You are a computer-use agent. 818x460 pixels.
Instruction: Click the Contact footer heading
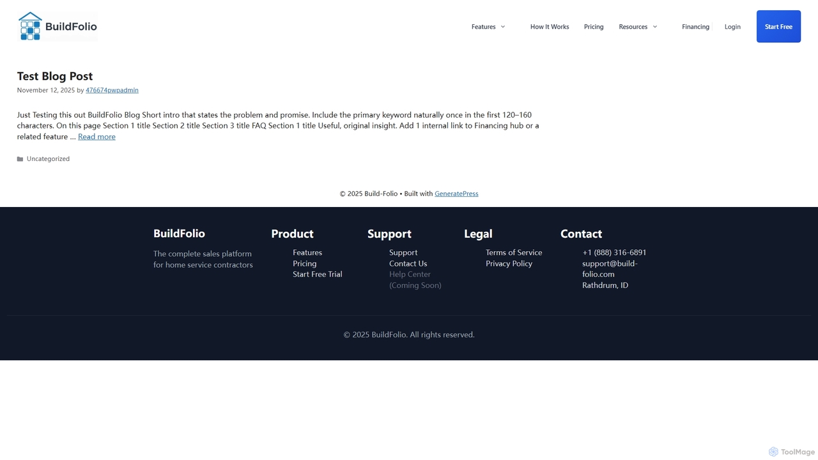point(581,234)
